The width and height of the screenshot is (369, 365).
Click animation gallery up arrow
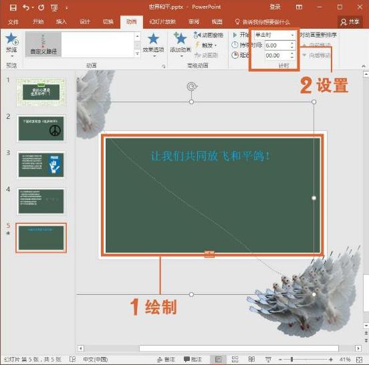click(x=137, y=36)
